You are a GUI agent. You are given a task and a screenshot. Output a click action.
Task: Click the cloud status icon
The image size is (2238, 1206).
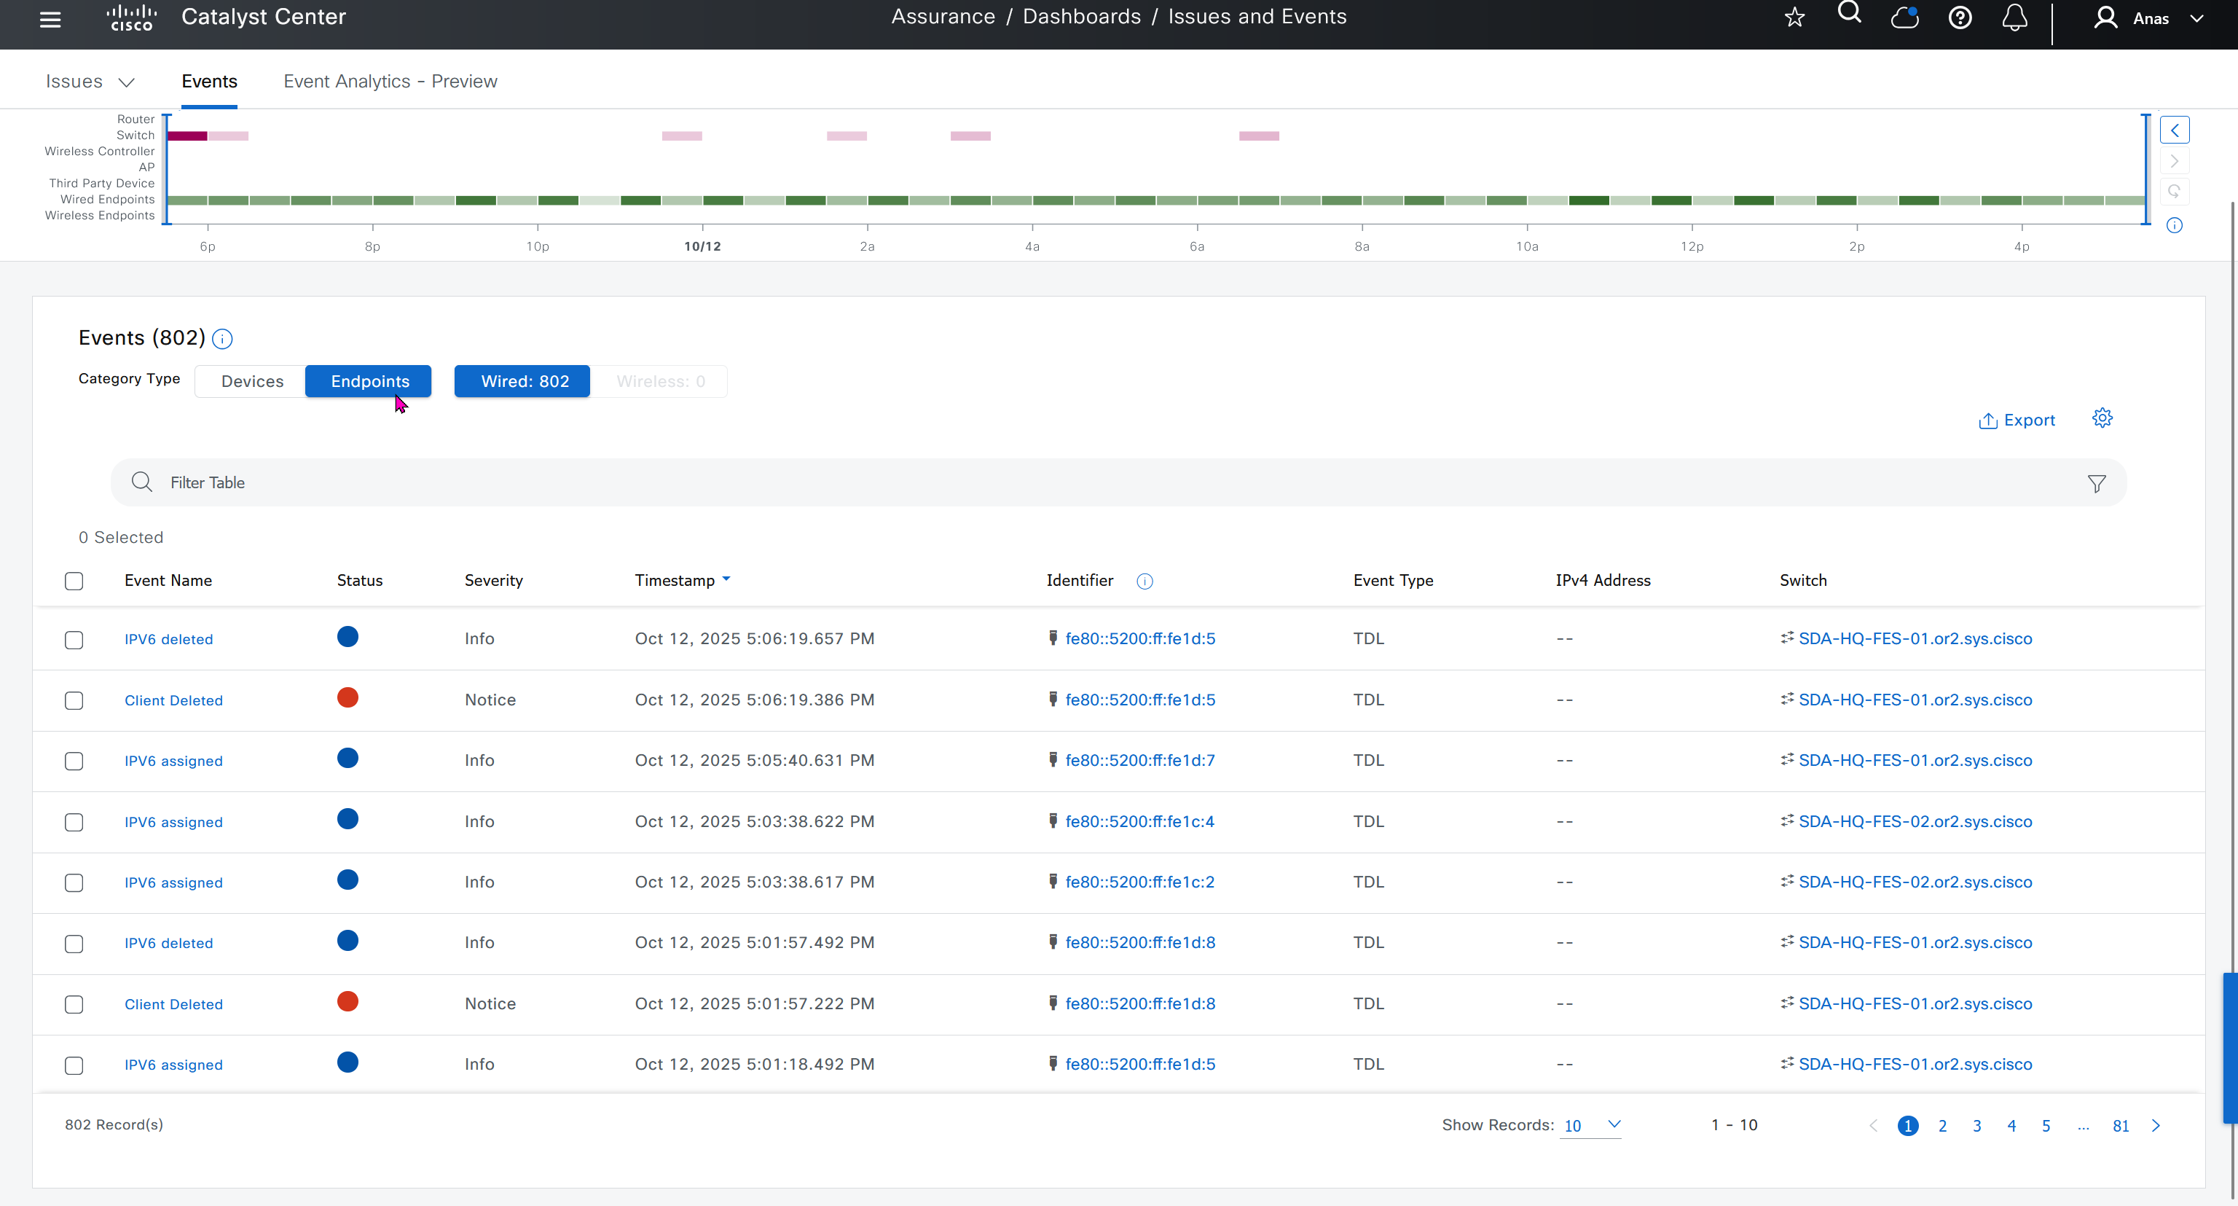[x=1904, y=17]
